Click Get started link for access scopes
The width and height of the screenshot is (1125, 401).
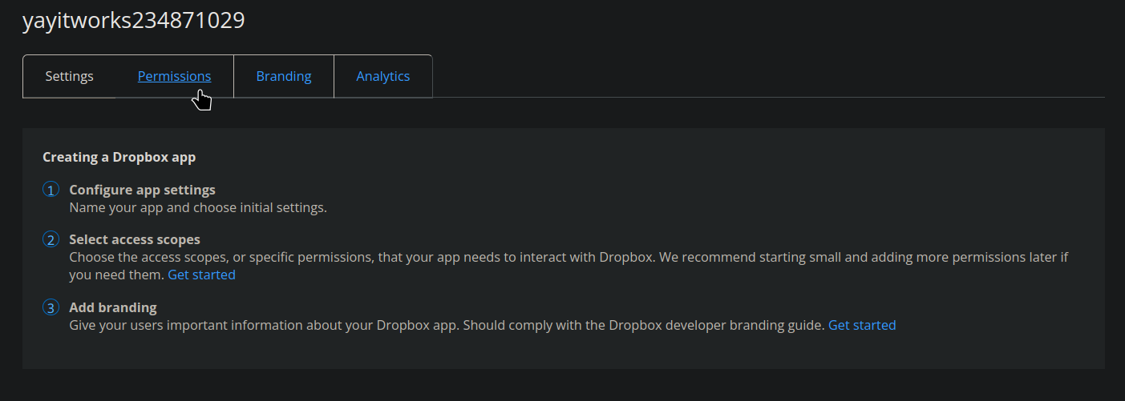tap(201, 275)
